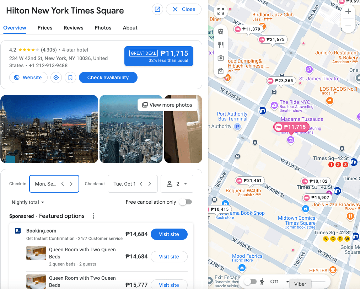
Task: Switch to the Reviews tab
Action: 74,28
